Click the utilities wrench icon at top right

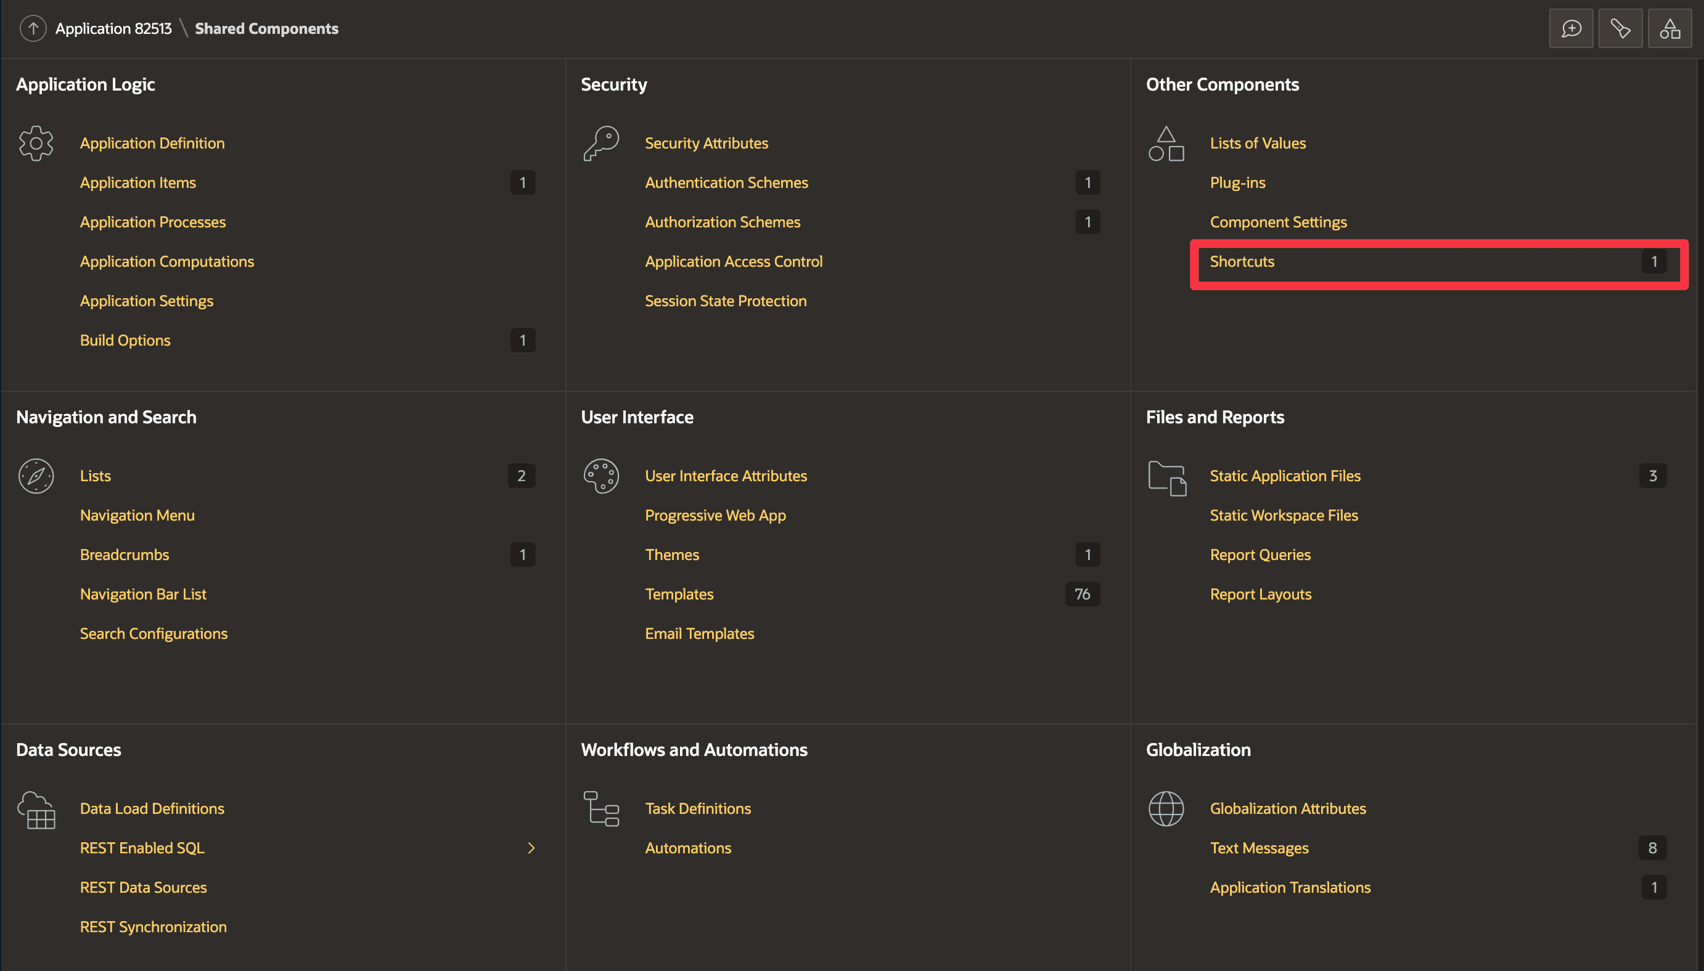(x=1620, y=29)
